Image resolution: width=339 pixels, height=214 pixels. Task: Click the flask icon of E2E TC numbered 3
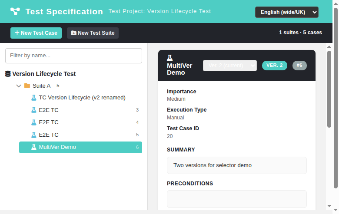pos(34,110)
